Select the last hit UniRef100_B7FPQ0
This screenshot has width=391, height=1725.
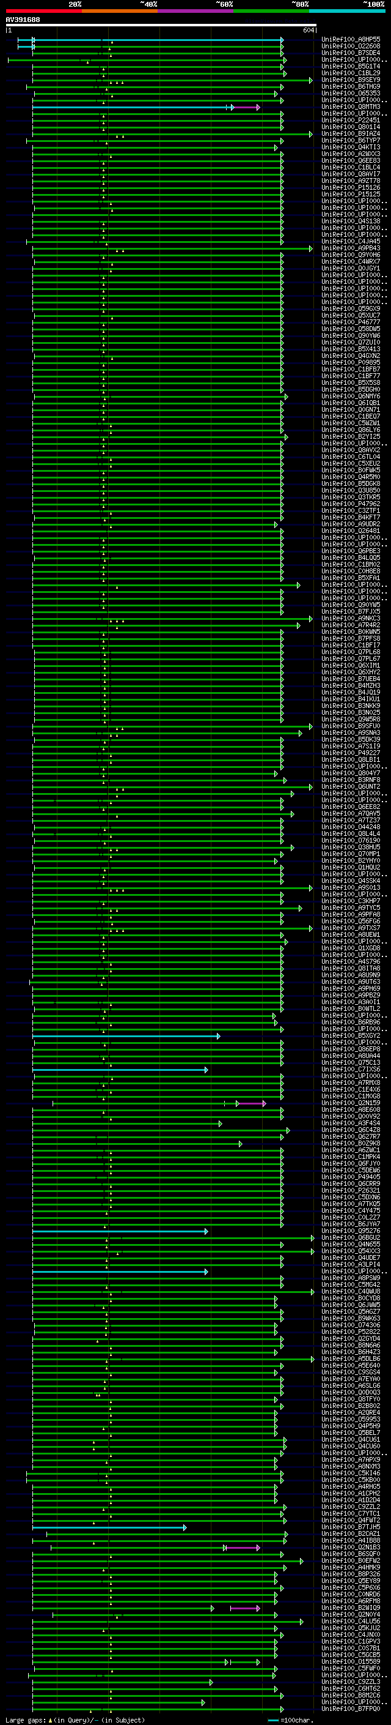coord(351,1708)
